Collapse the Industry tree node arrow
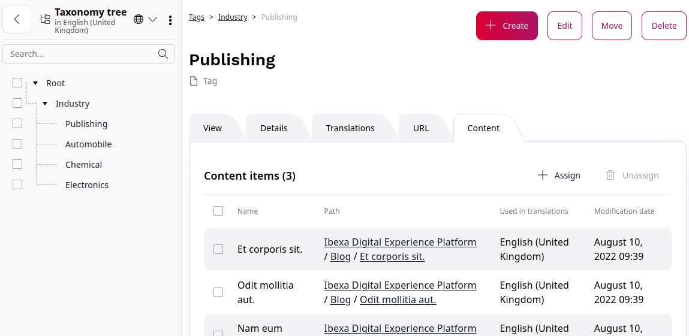The image size is (689, 336). coord(45,104)
